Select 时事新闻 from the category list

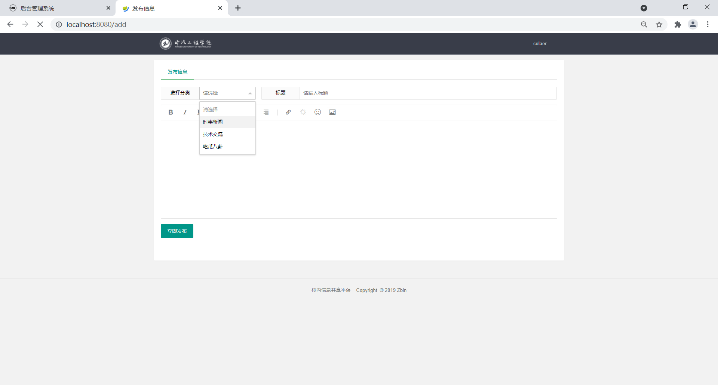pyautogui.click(x=227, y=122)
